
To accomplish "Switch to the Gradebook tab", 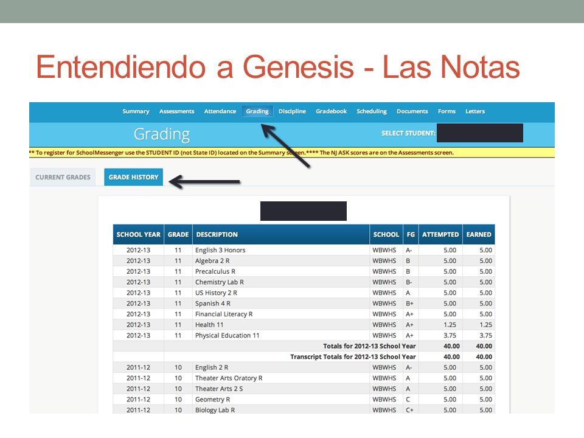I will [x=331, y=111].
